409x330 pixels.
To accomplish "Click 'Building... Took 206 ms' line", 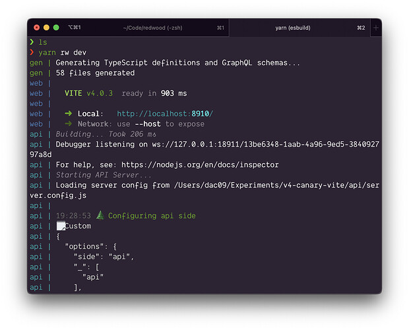I will [x=106, y=134].
